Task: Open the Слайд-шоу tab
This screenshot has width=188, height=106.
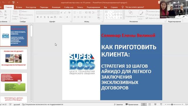Action: click(69, 7)
